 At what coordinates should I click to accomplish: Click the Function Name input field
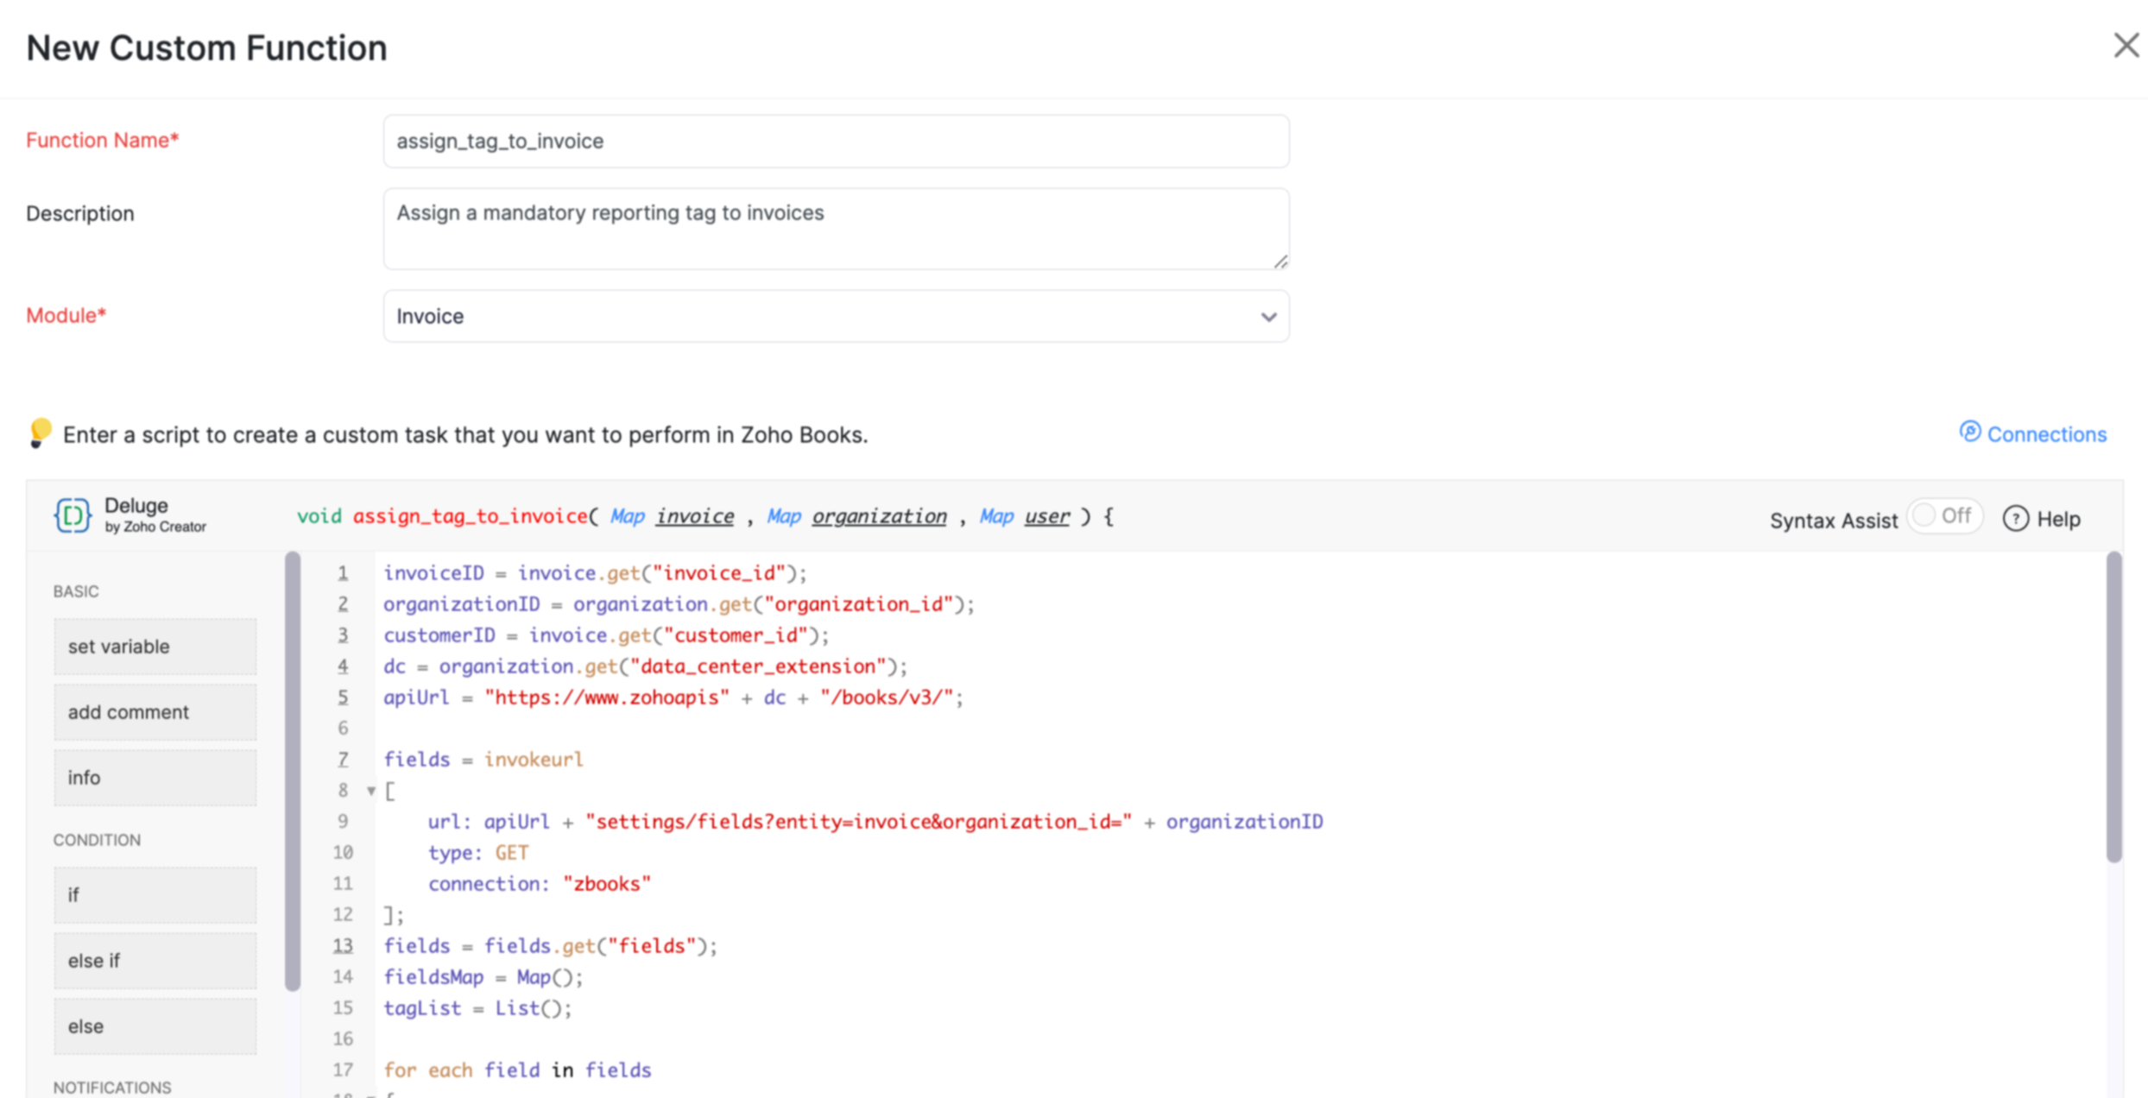click(836, 141)
